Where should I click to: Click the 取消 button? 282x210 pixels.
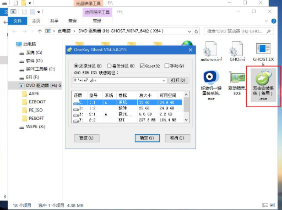click(177, 138)
